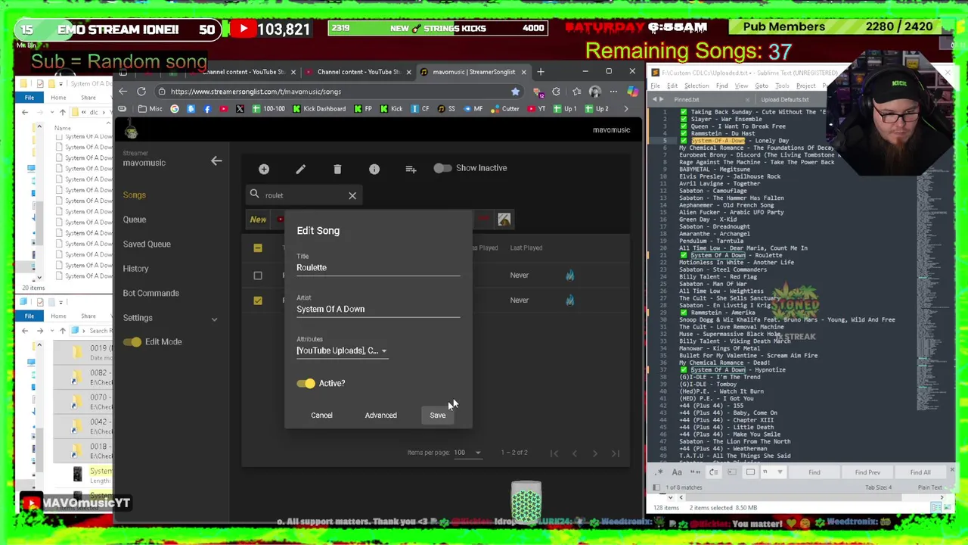
Task: Reload the StreamerSonglist page
Action: (x=141, y=92)
